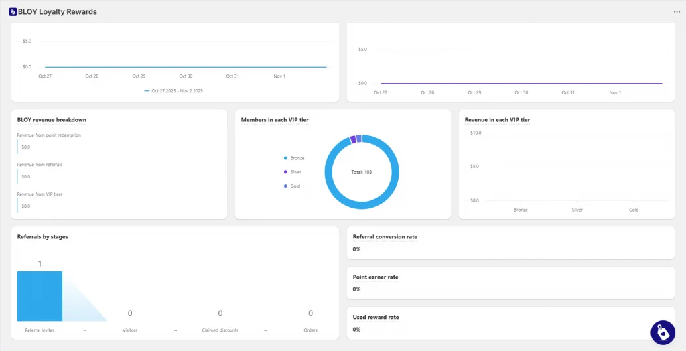
Task: Click the 'Claimed discounts' stage label
Action: pos(220,330)
